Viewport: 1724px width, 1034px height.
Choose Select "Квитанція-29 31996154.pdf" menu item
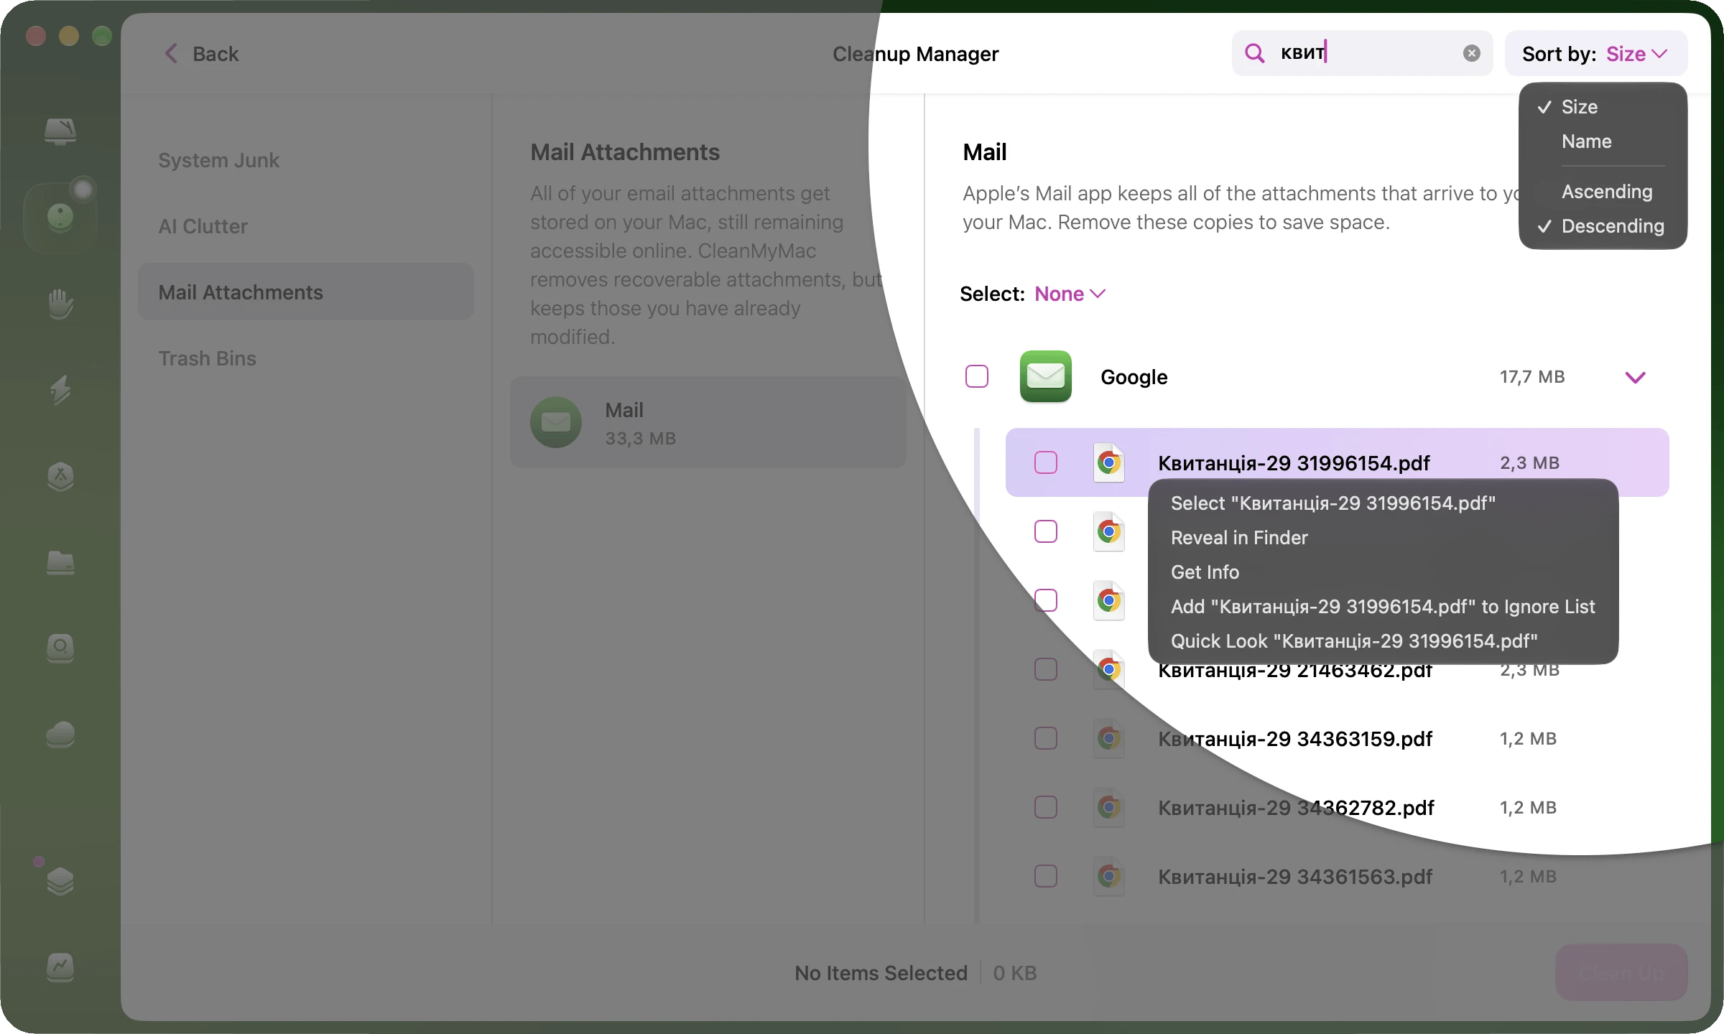tap(1384, 503)
